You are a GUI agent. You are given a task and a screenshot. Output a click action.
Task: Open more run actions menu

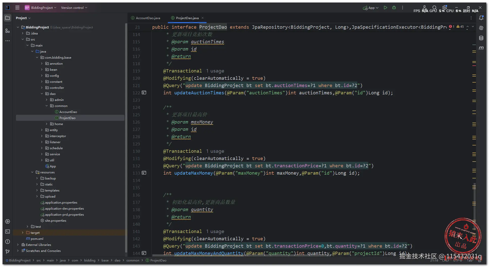403,8
